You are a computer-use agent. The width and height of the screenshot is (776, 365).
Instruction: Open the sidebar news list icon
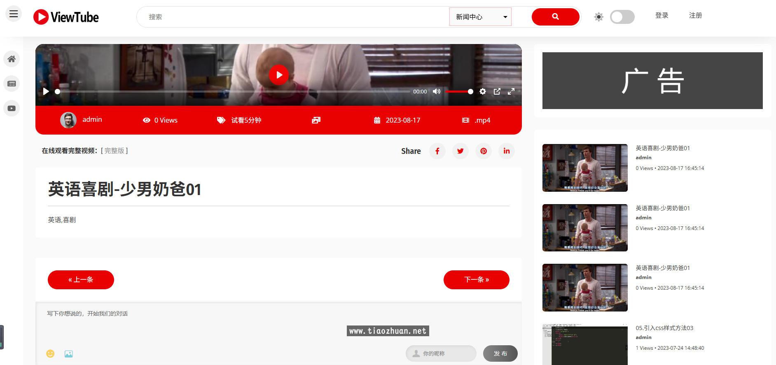tap(12, 84)
